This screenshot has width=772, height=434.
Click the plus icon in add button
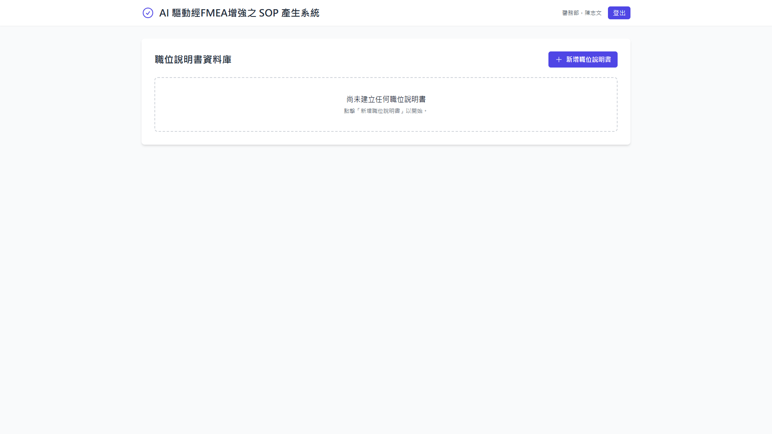[558, 59]
